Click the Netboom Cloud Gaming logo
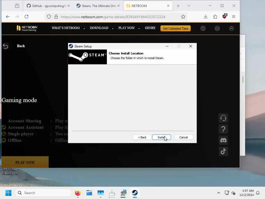 point(27,28)
